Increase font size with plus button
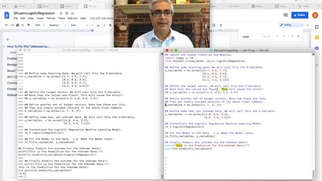Image resolution: width=322 pixels, height=181 pixels. 104,25
